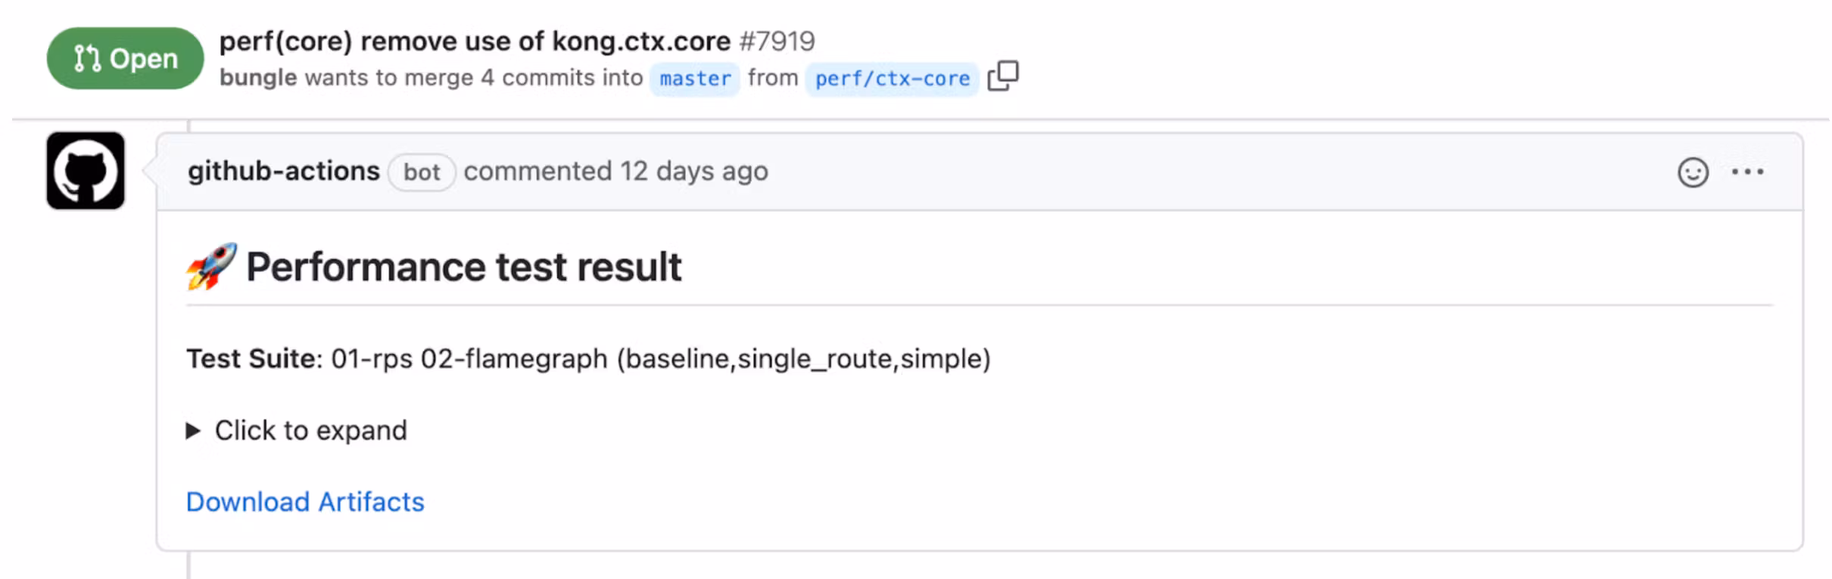
Task: Copy the perf/ctx-core branch name
Action: pyautogui.click(x=1003, y=76)
